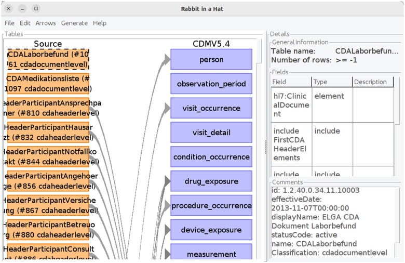Select HeaderParticipantHausarzt (#832) source table

coord(48,132)
